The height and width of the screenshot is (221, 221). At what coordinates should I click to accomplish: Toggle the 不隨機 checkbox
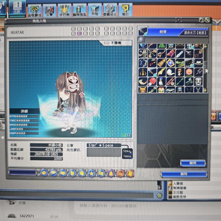[x=107, y=43]
